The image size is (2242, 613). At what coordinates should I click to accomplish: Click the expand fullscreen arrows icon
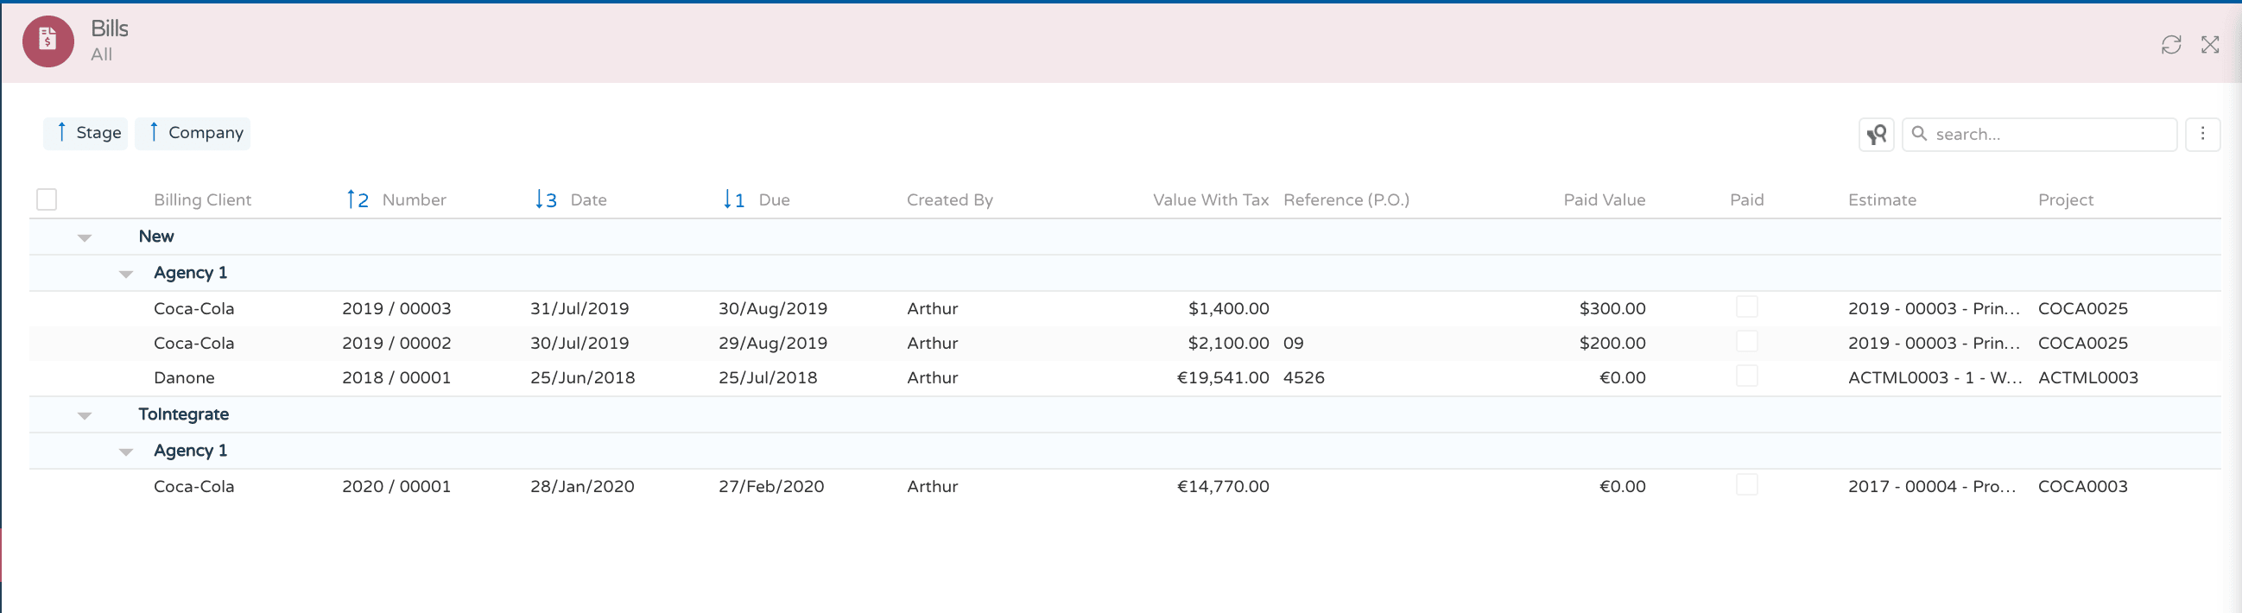point(2209,44)
